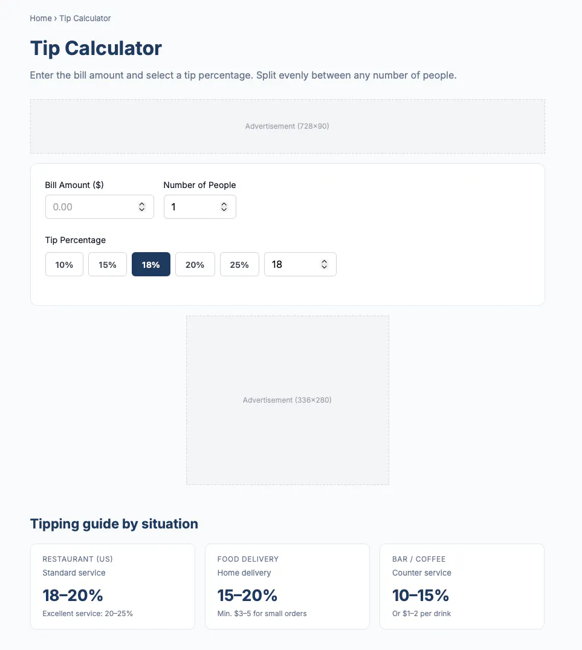The height and width of the screenshot is (650, 582).
Task: Click the Bill Amount stepper arrows
Action: point(141,207)
